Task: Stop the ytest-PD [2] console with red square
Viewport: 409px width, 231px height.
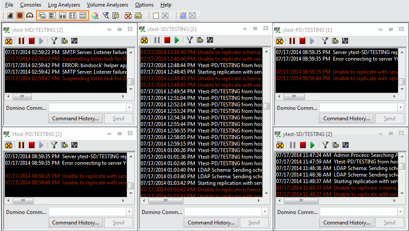Action: tap(31, 145)
